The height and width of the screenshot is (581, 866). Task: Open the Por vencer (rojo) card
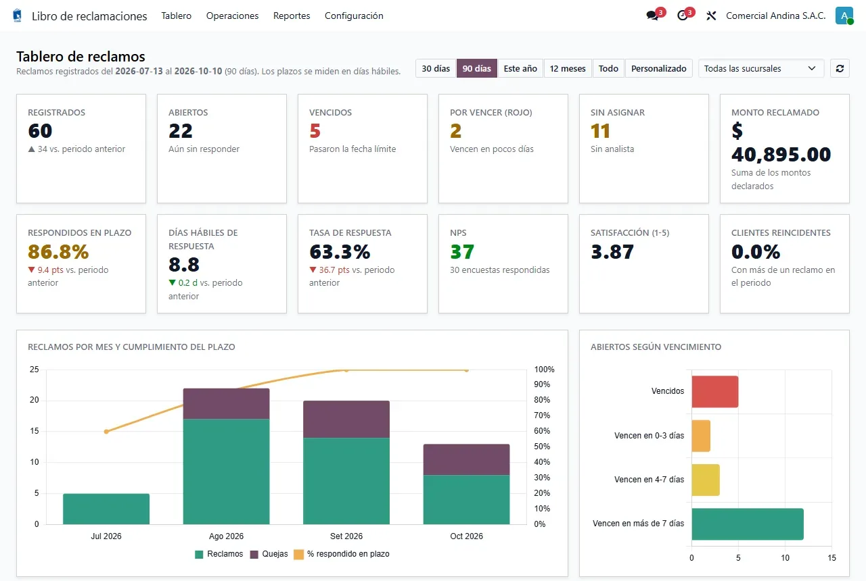pyautogui.click(x=503, y=149)
